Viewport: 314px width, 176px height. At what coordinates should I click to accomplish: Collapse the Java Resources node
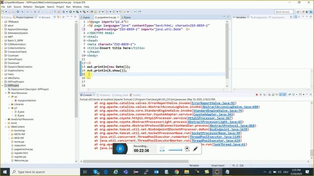tap(5, 93)
